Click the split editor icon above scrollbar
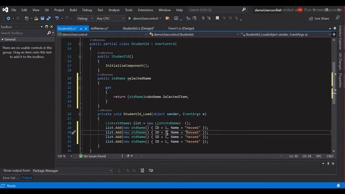The height and width of the screenshot is (194, 345). [x=334, y=34]
